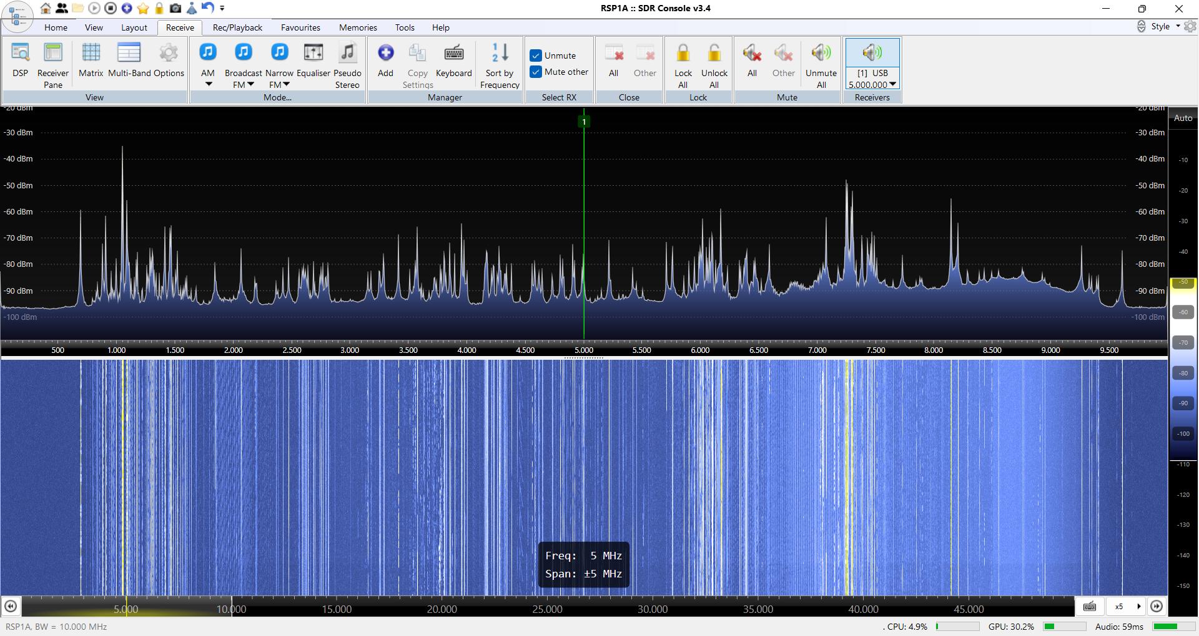
Task: Toggle the Unmute checkbox
Action: pos(536,55)
